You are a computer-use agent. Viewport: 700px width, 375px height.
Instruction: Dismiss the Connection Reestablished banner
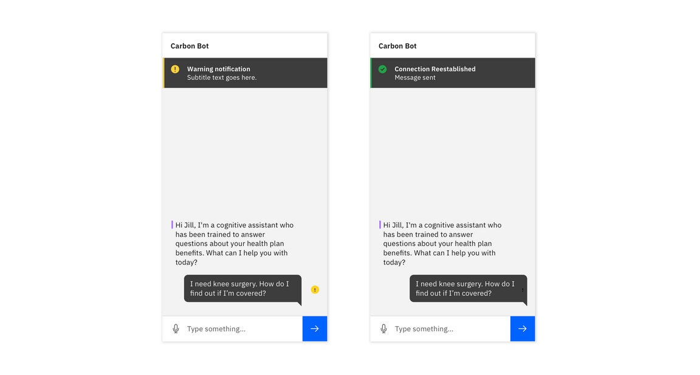pyautogui.click(x=453, y=73)
